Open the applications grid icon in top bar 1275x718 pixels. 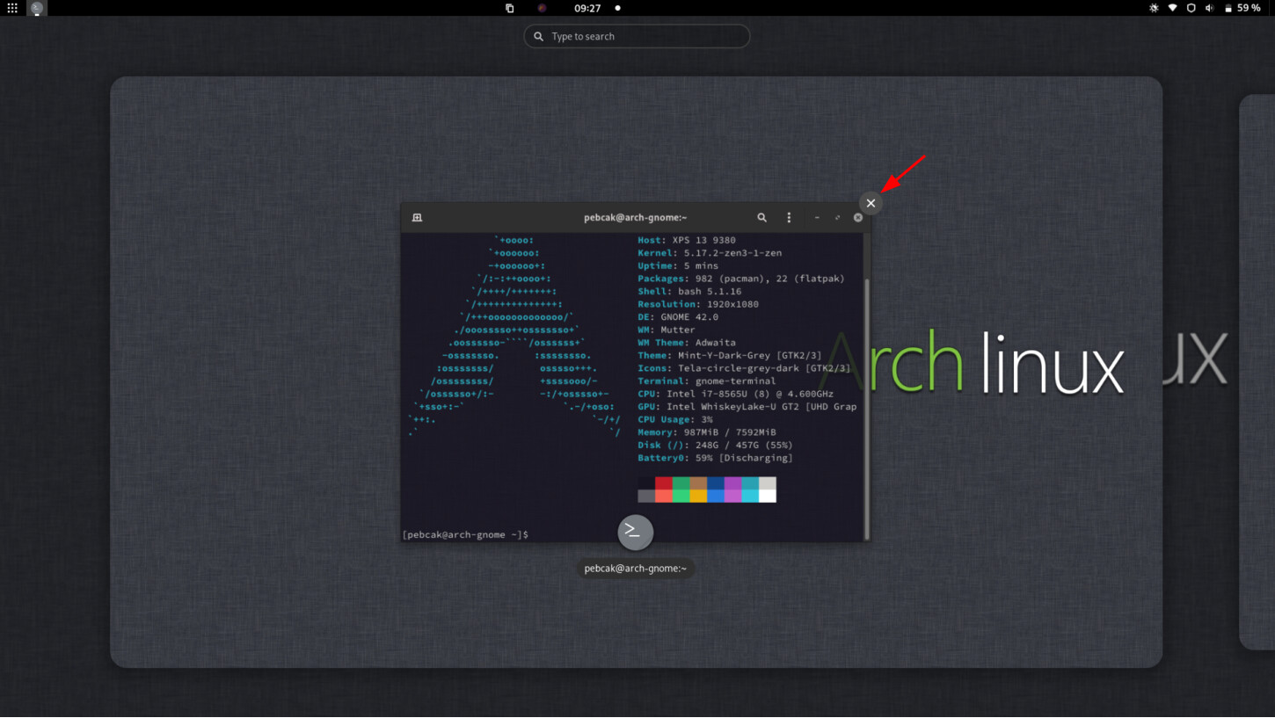click(x=12, y=8)
